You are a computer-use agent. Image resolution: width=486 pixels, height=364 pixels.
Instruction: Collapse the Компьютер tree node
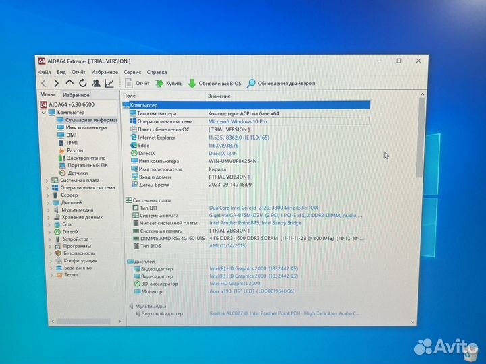44,113
